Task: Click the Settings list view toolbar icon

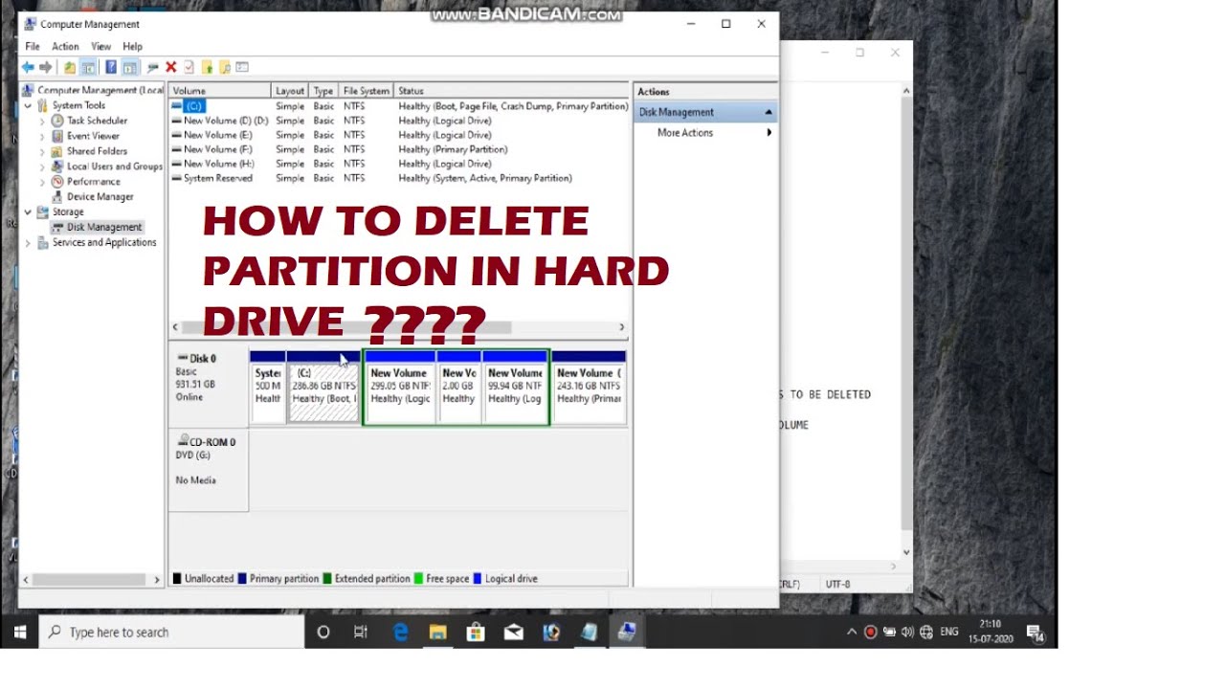Action: [242, 67]
